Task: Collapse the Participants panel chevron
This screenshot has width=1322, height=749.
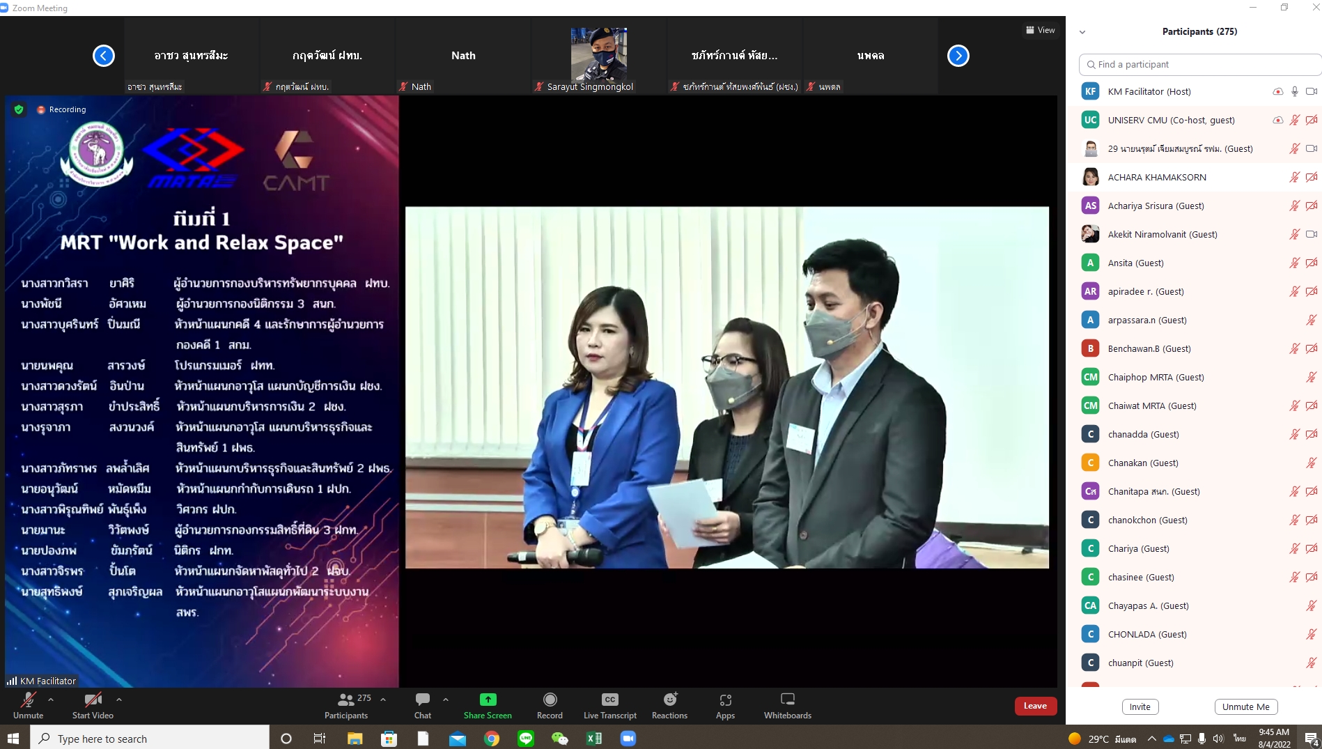Action: (x=1082, y=32)
